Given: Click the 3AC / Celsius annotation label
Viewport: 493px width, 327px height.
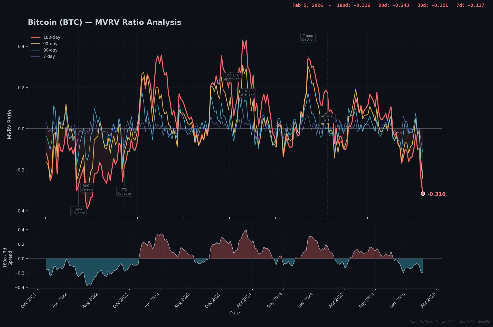Looking at the screenshot, I should (x=87, y=188).
